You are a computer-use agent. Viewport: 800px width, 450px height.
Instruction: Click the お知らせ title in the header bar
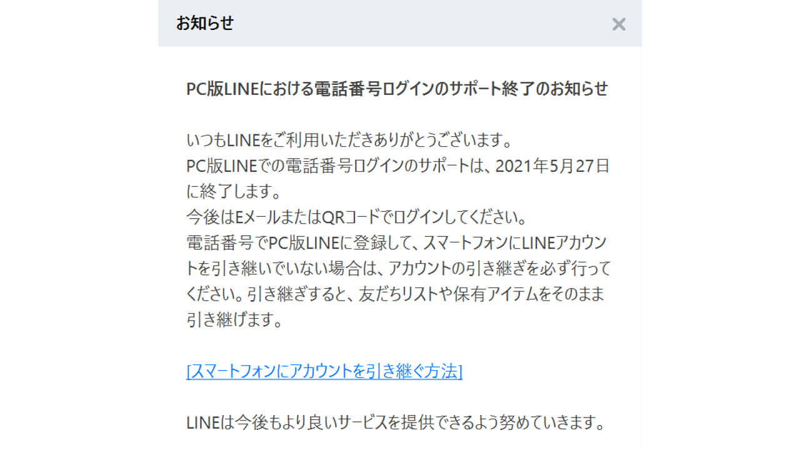tap(205, 24)
